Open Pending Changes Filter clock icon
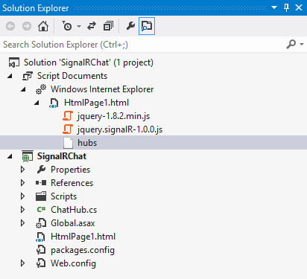 pyautogui.click(x=67, y=26)
